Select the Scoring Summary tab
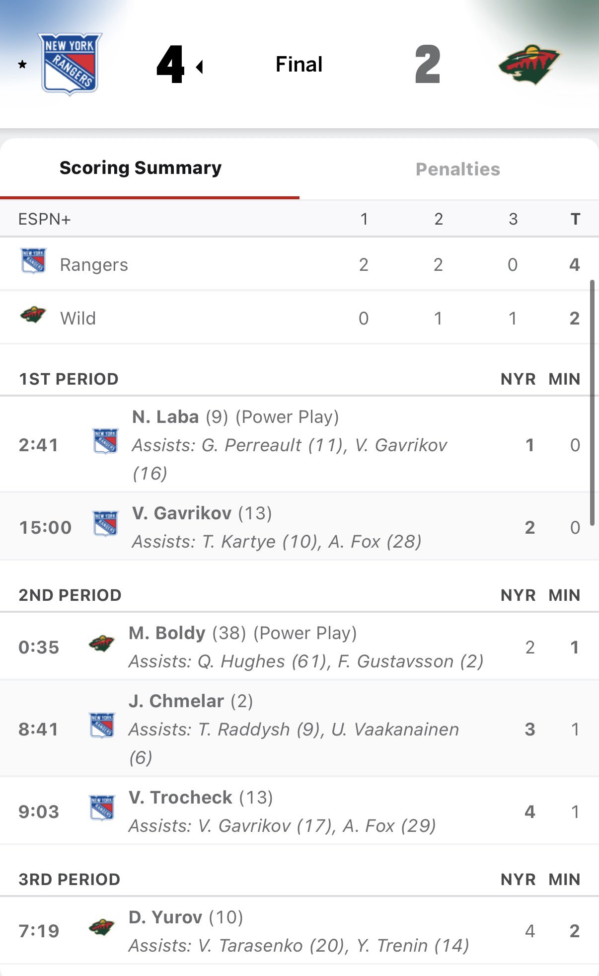The height and width of the screenshot is (976, 599). point(141,168)
